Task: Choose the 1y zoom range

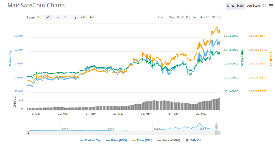Action: tap(75, 17)
